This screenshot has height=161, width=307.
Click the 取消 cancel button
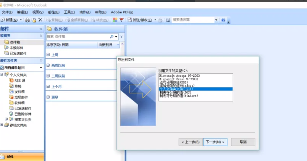tap(243, 142)
